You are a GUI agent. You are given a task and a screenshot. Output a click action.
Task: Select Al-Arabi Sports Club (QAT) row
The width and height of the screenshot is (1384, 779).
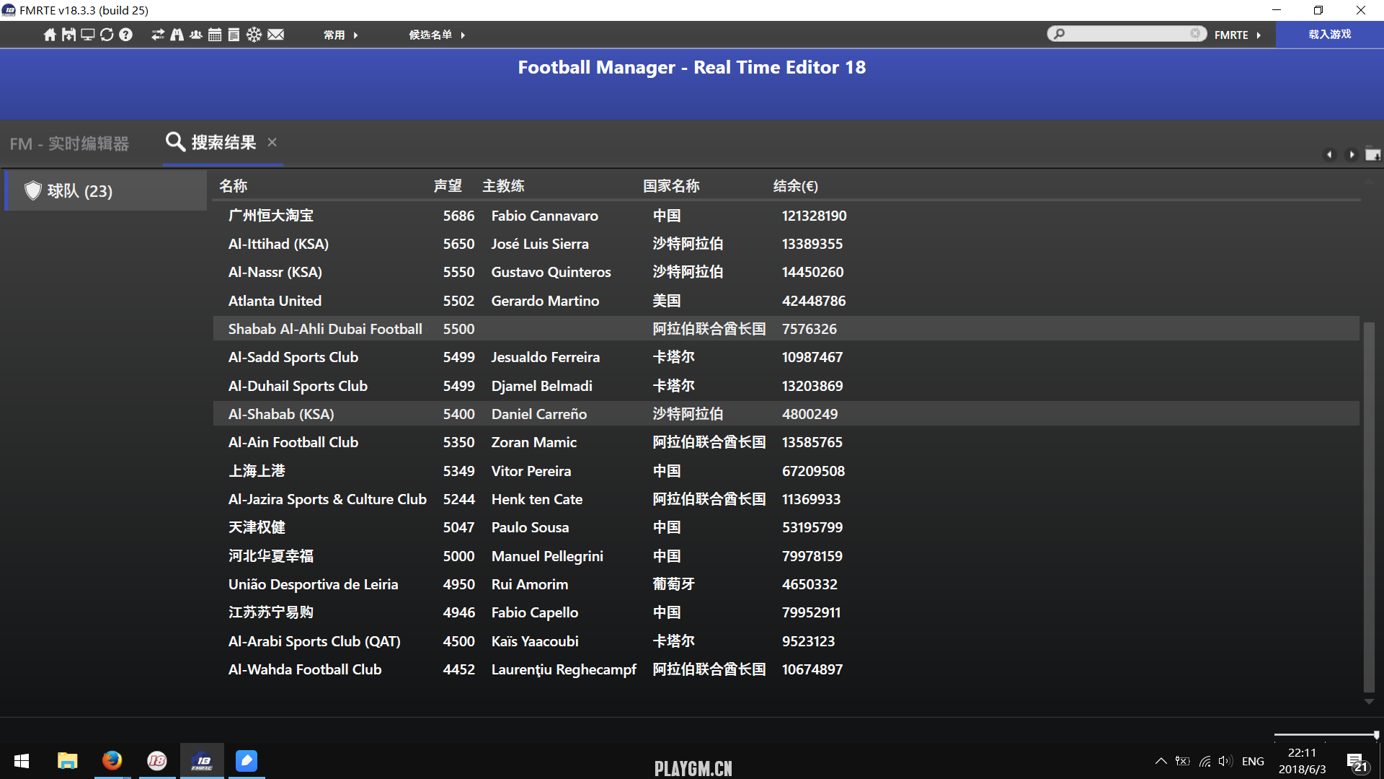786,641
